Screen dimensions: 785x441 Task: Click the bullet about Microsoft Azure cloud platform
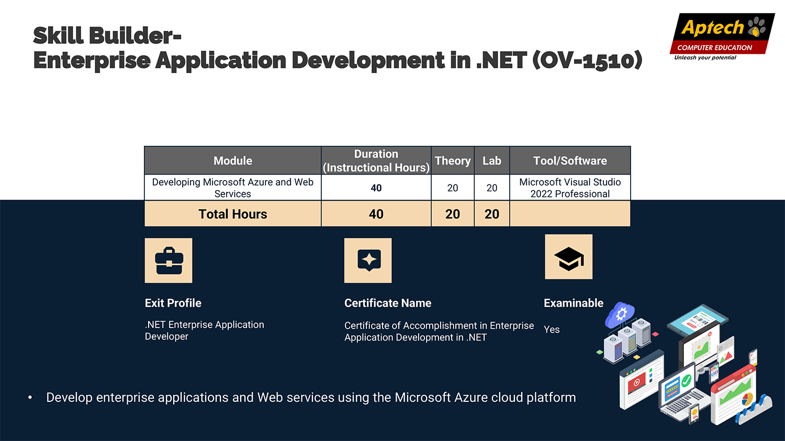(311, 398)
